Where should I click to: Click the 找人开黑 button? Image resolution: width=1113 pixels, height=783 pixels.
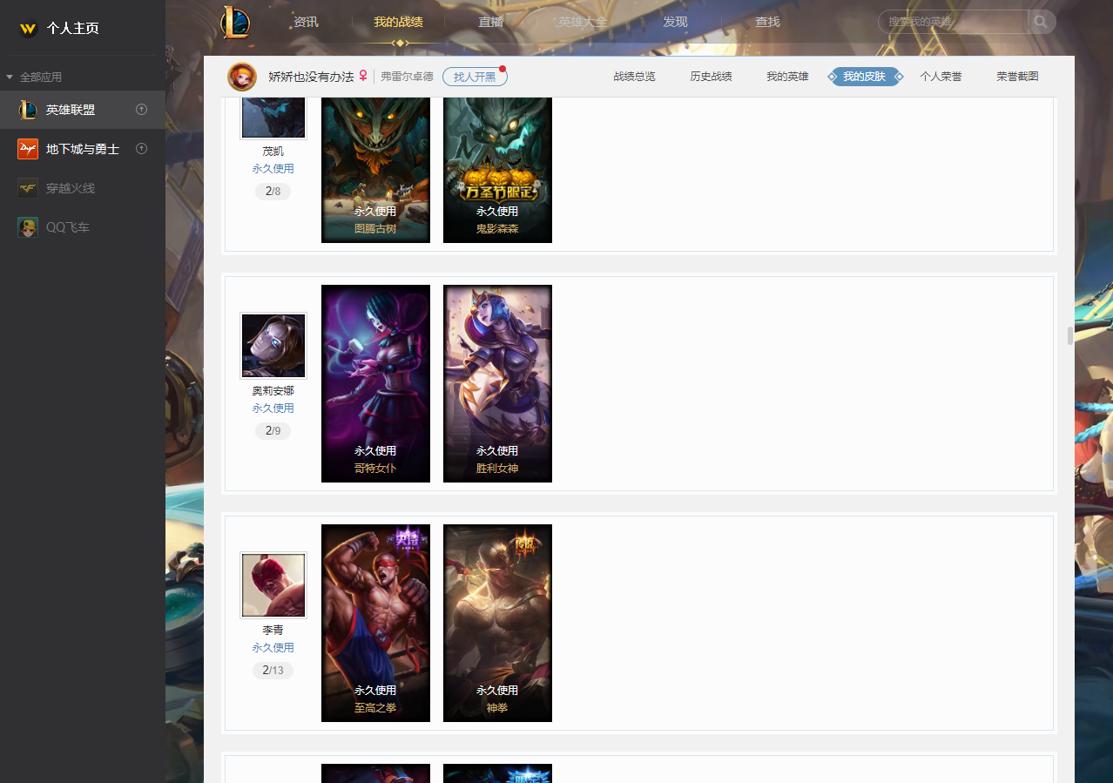click(x=475, y=77)
